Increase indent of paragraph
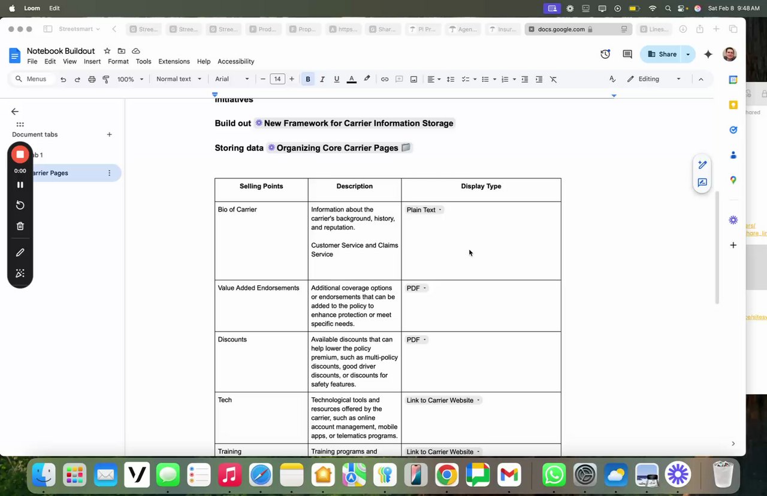 pos(539,79)
